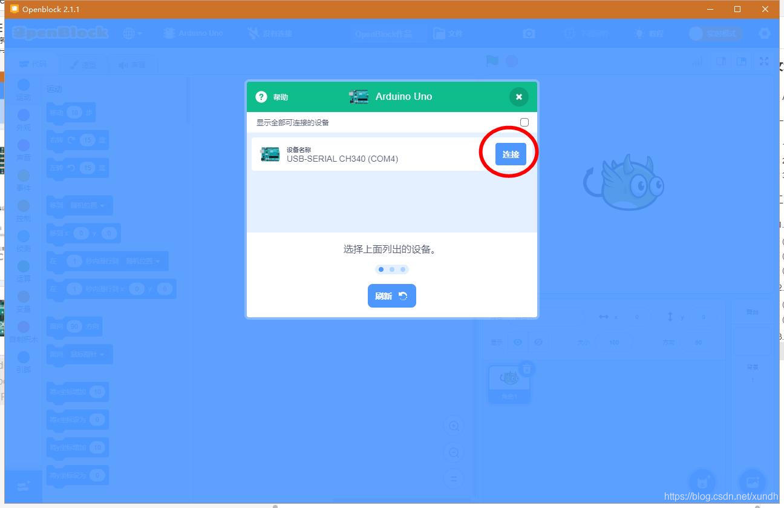The image size is (784, 508).
Task: Click the camera screenshot icon in the top bar
Action: (529, 33)
